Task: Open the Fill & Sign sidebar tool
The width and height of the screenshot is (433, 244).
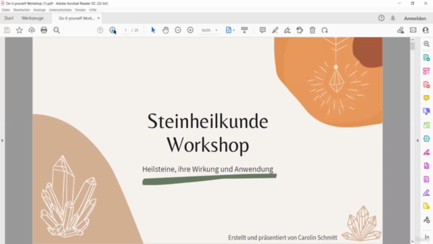Action: (427, 192)
